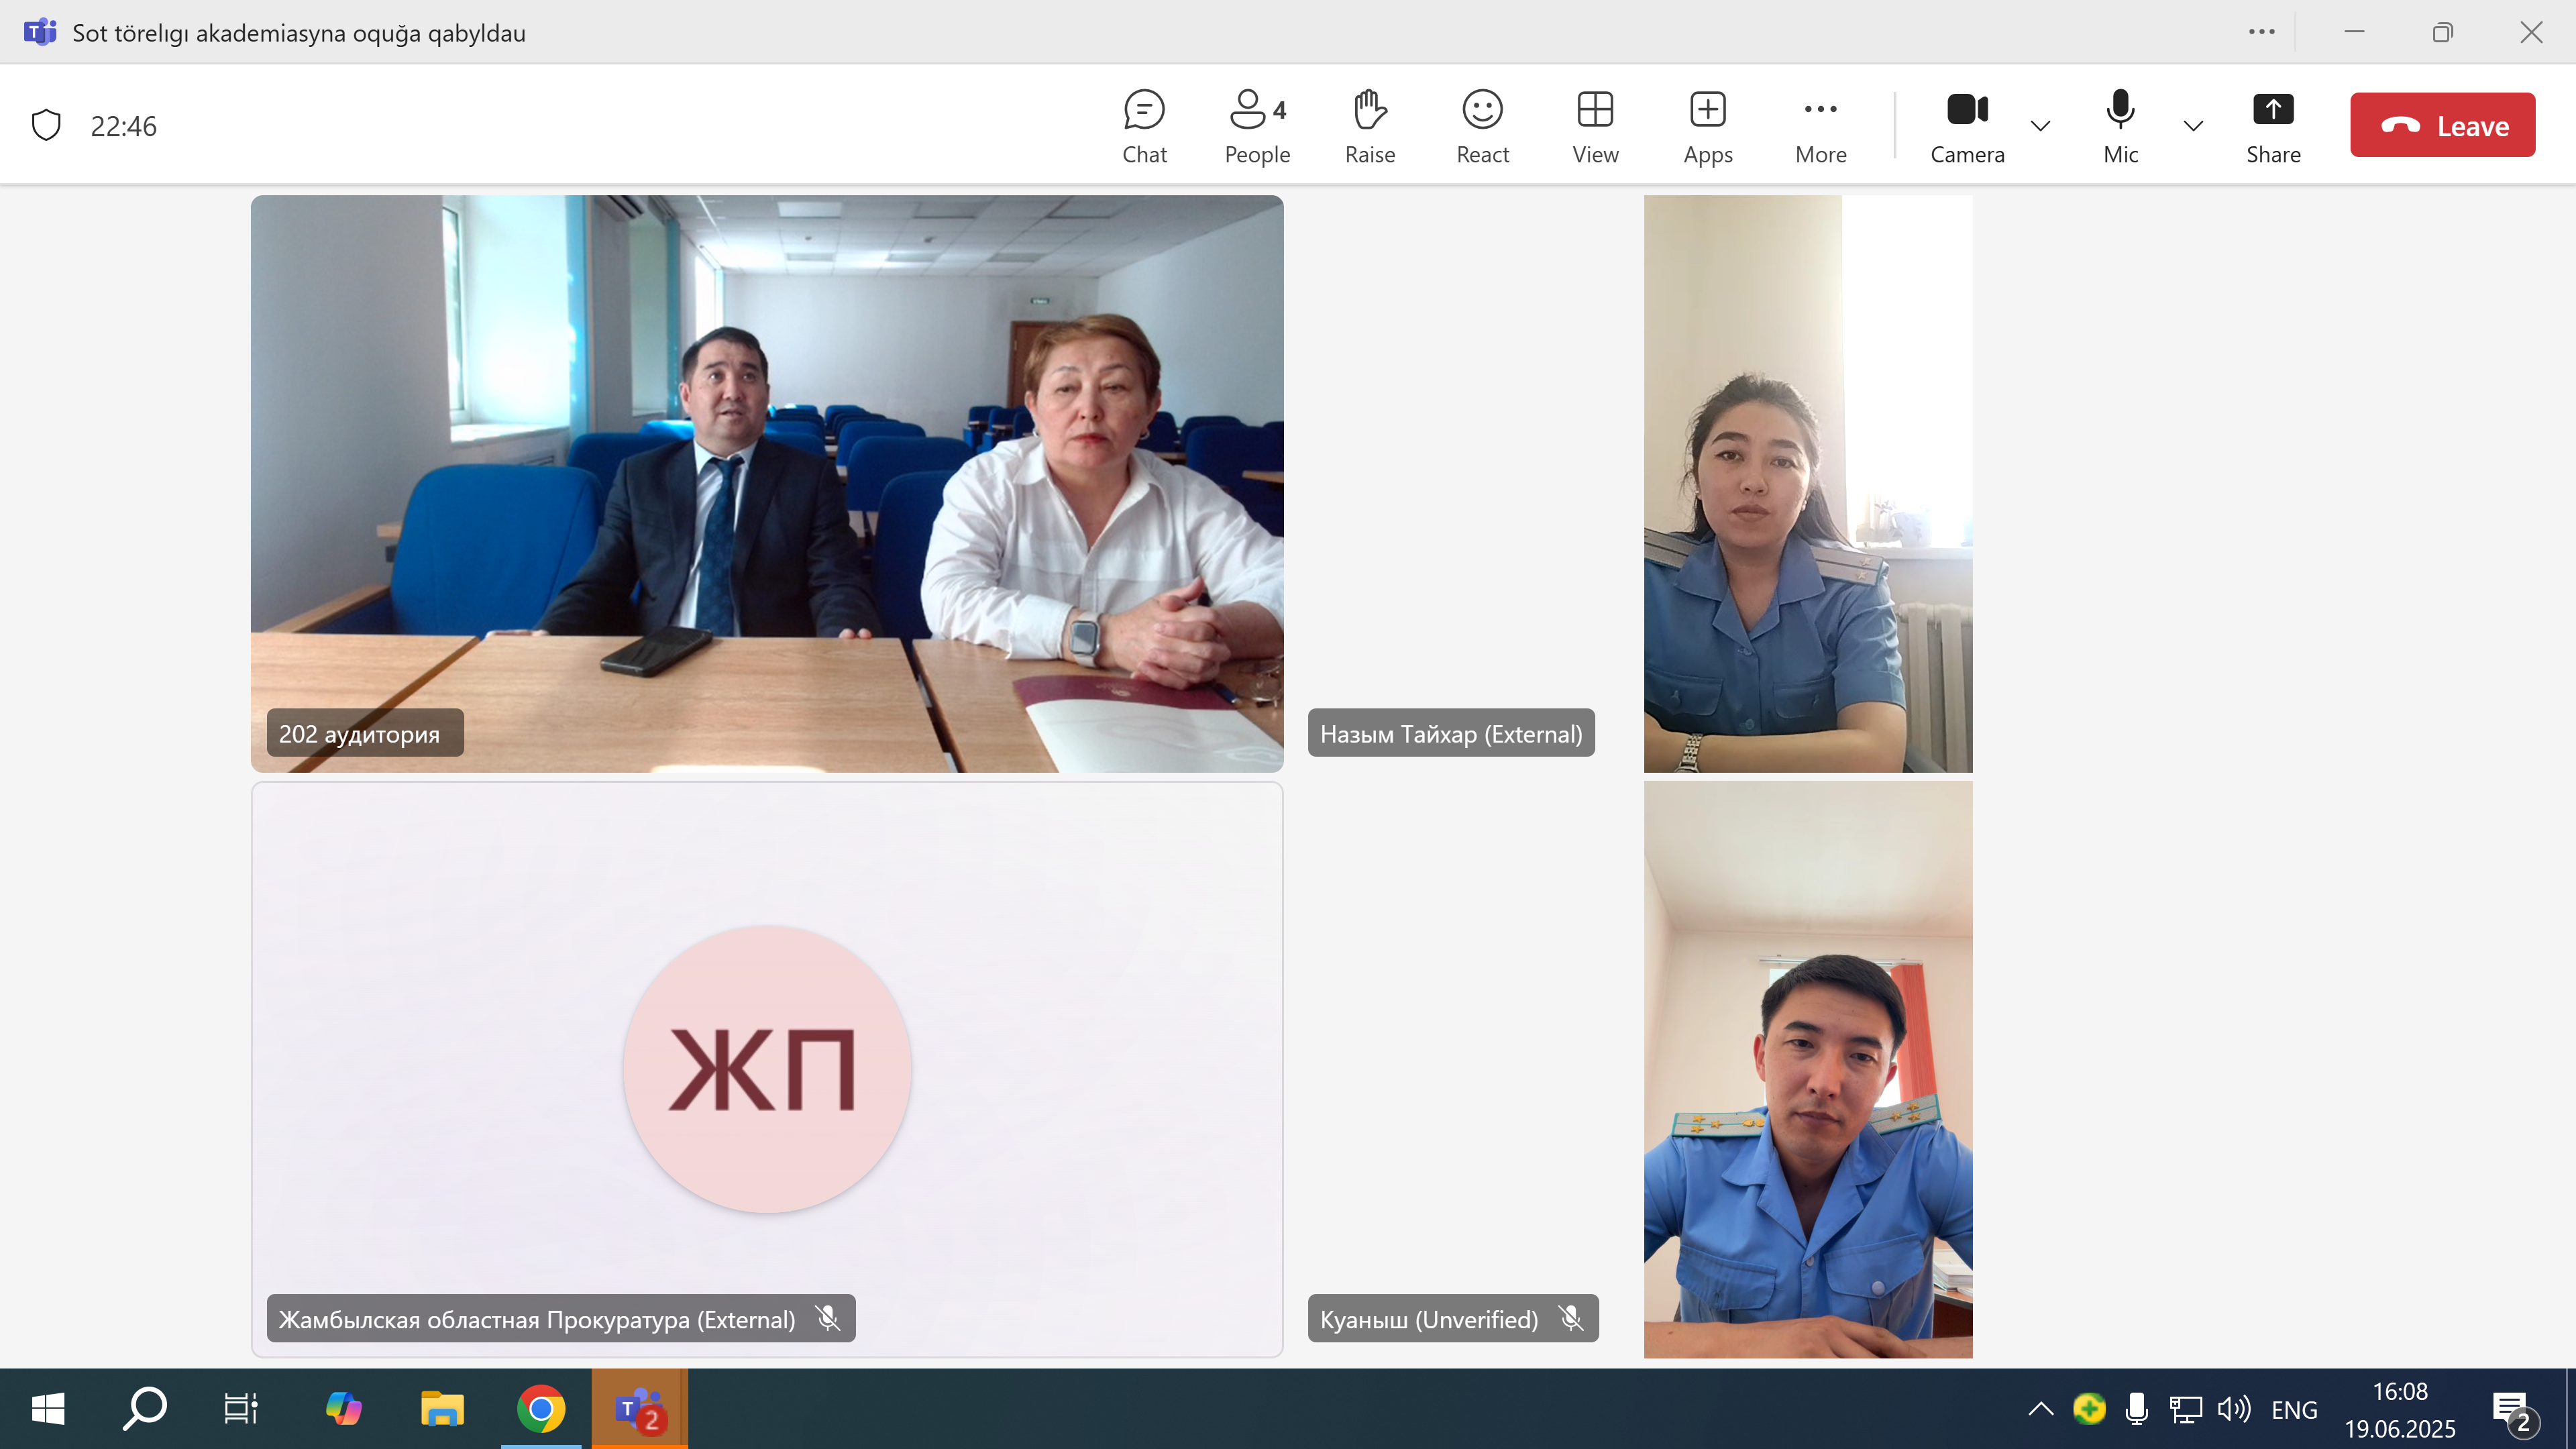Expand the Camera options chevron
Viewport: 2576px width, 1449px height.
(x=2041, y=126)
